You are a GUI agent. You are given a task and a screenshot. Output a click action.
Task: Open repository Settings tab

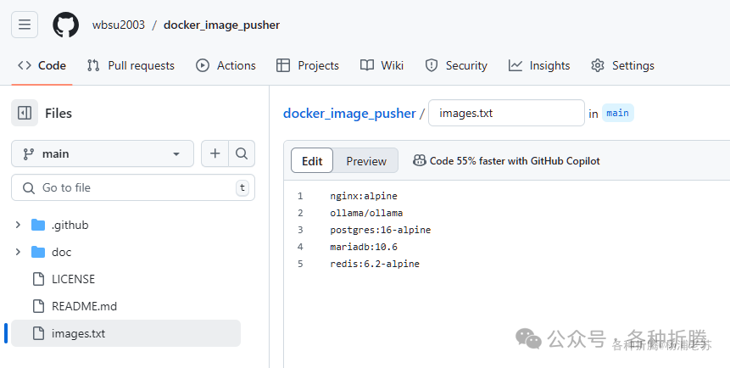(x=623, y=65)
